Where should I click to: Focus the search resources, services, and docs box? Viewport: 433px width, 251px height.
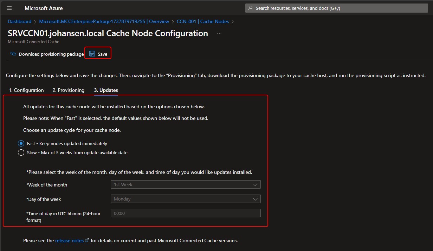337,8
